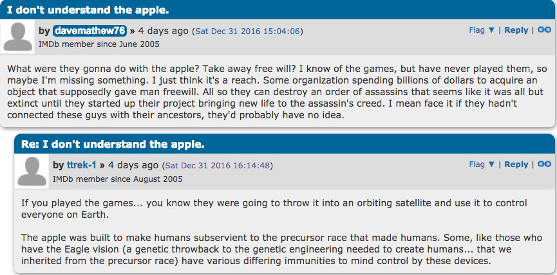The width and height of the screenshot is (557, 275).
Task: Click the permalink chain icon on davemathew76's post
Action: coord(544,30)
